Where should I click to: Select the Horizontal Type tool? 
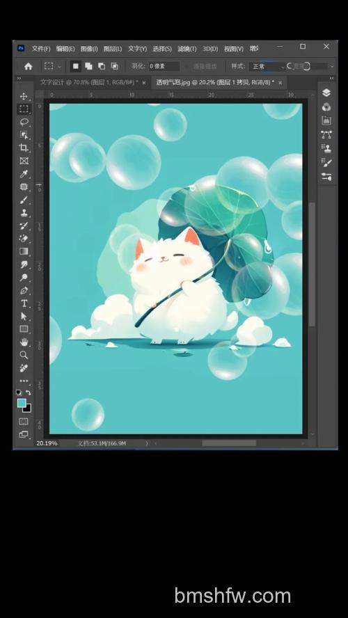[x=24, y=303]
